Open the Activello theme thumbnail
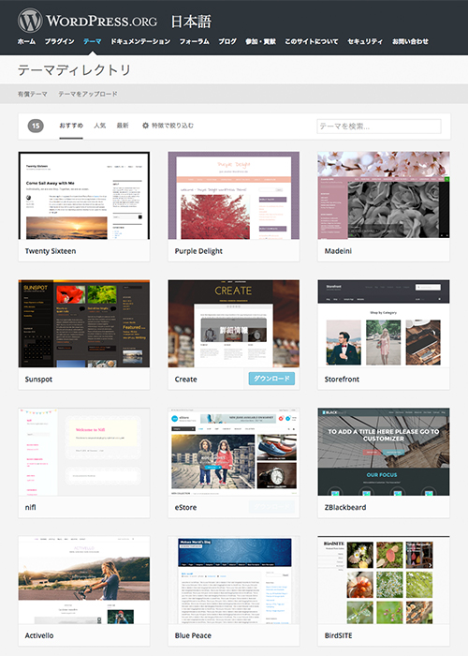The image size is (468, 656). (84, 580)
